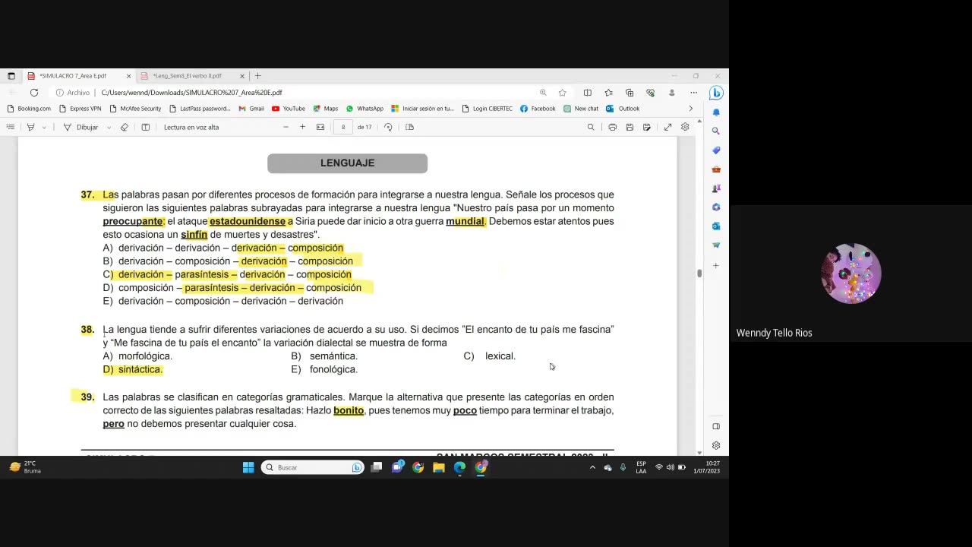The height and width of the screenshot is (547, 972).
Task: Open File Explorer from taskbar
Action: click(x=439, y=467)
